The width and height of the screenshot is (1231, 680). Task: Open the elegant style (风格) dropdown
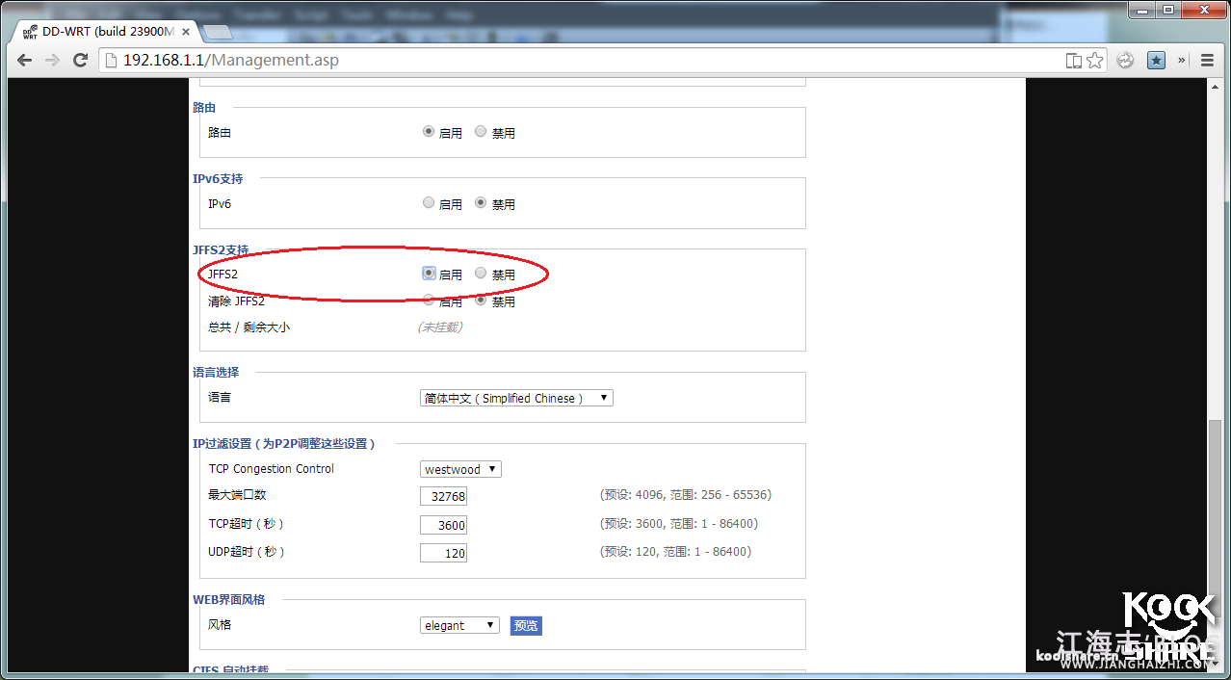click(x=459, y=625)
